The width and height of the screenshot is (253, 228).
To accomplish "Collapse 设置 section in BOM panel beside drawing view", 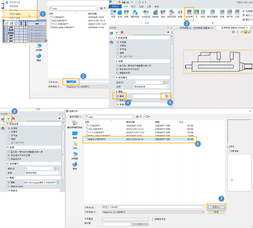I will [x=116, y=61].
